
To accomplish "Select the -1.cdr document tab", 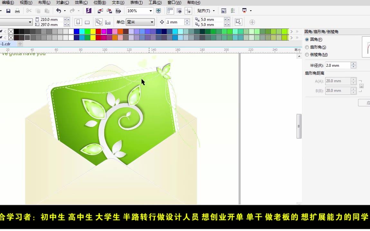I will pyautogui.click(x=6, y=44).
